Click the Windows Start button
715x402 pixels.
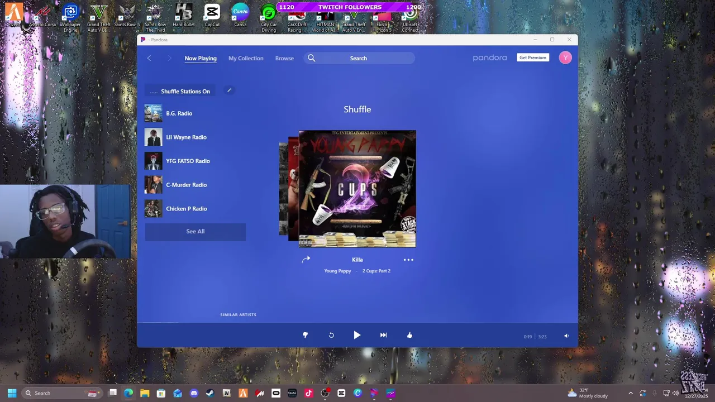12,393
